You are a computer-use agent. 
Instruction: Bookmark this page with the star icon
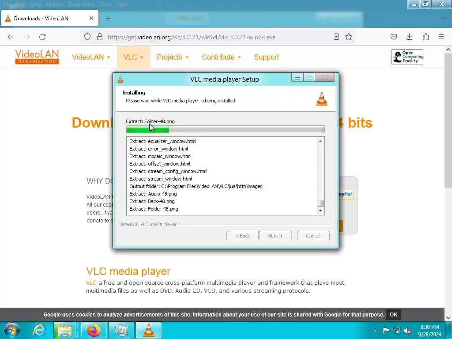click(349, 37)
